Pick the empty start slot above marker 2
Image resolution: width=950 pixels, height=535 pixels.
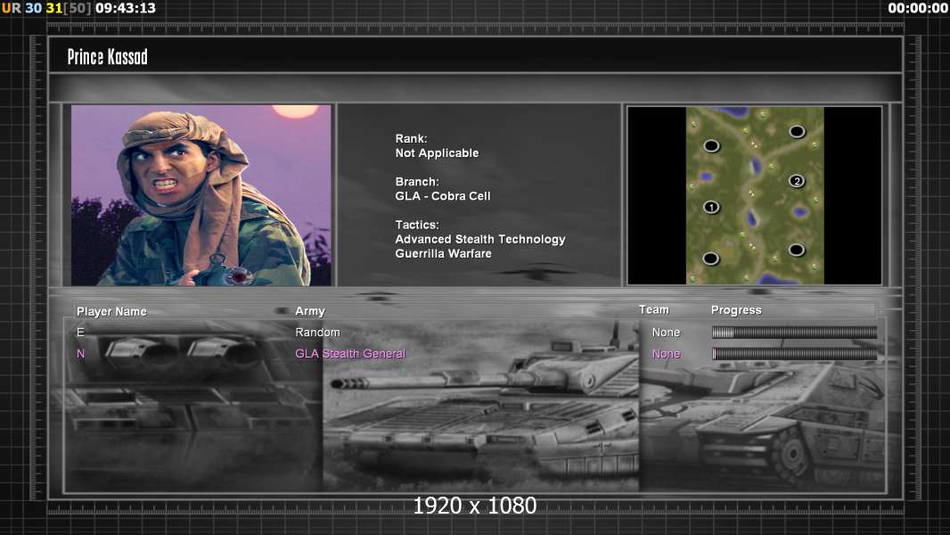pyautogui.click(x=797, y=131)
